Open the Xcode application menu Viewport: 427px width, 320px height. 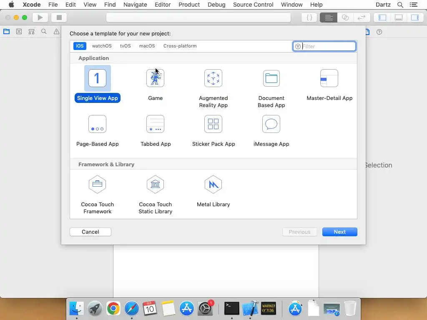click(x=32, y=5)
